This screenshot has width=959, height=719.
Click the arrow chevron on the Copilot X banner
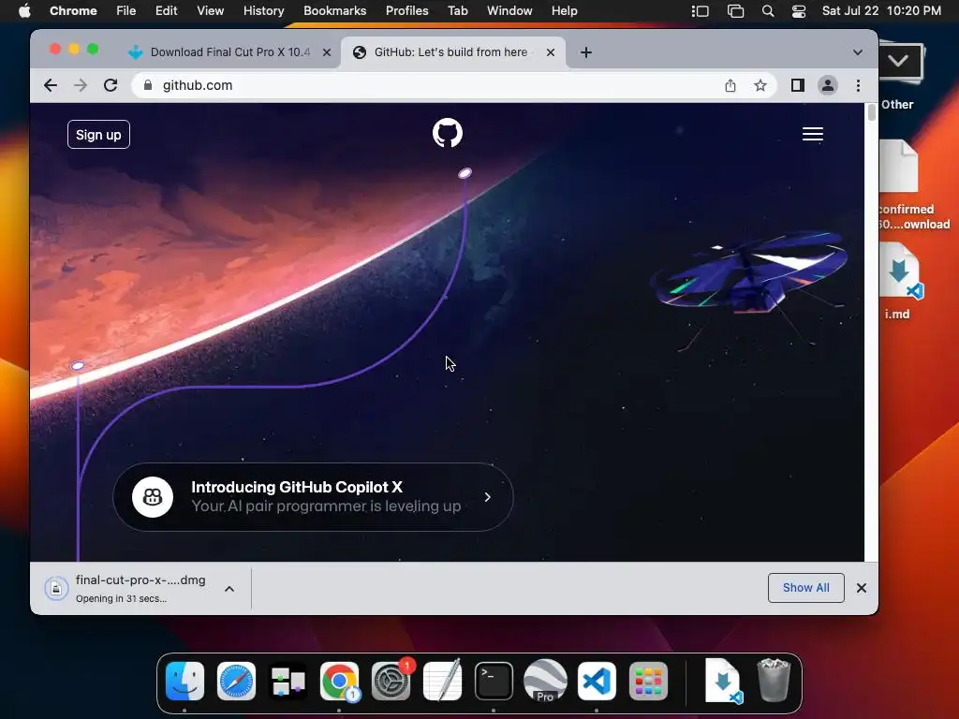coord(487,497)
